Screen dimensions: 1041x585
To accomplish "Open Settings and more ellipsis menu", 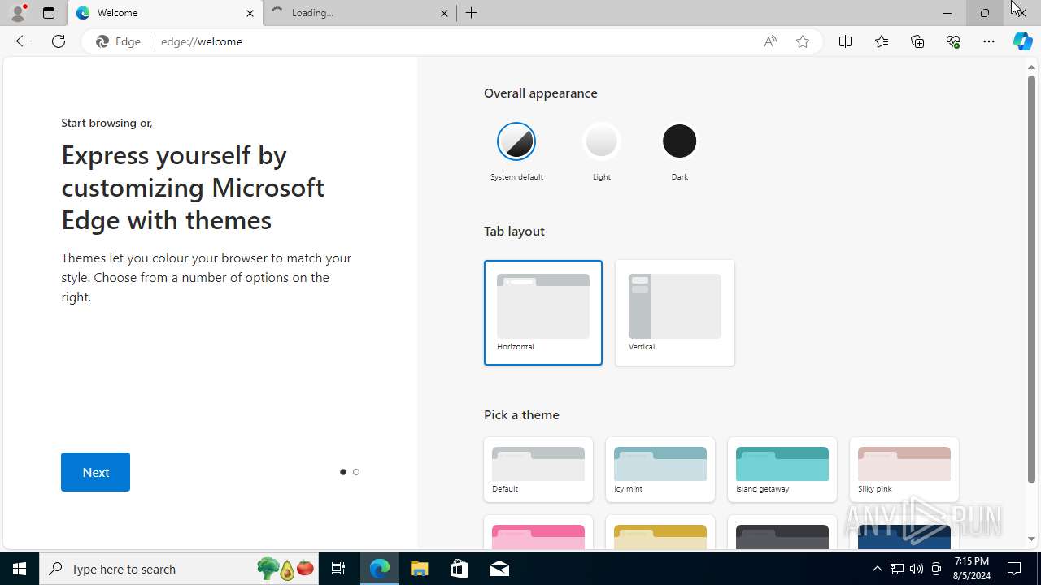I will (989, 41).
